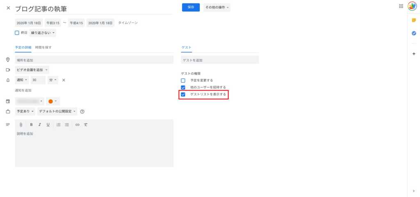The height and width of the screenshot is (197, 420).
Task: Click the notification bell icon
Action: point(8,80)
